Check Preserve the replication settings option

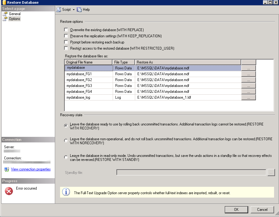click(66, 36)
